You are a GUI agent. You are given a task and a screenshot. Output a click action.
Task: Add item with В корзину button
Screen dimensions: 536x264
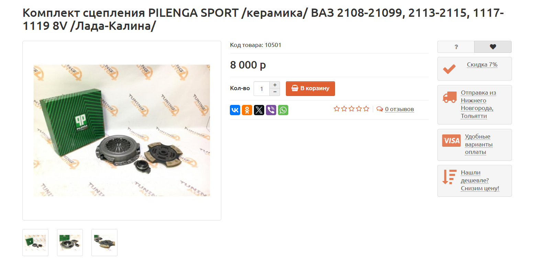[310, 88]
